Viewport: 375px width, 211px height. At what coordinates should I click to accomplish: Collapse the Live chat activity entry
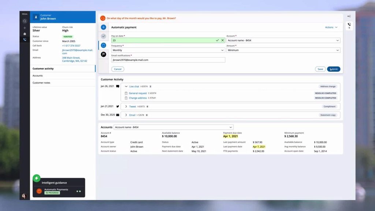tap(126, 86)
